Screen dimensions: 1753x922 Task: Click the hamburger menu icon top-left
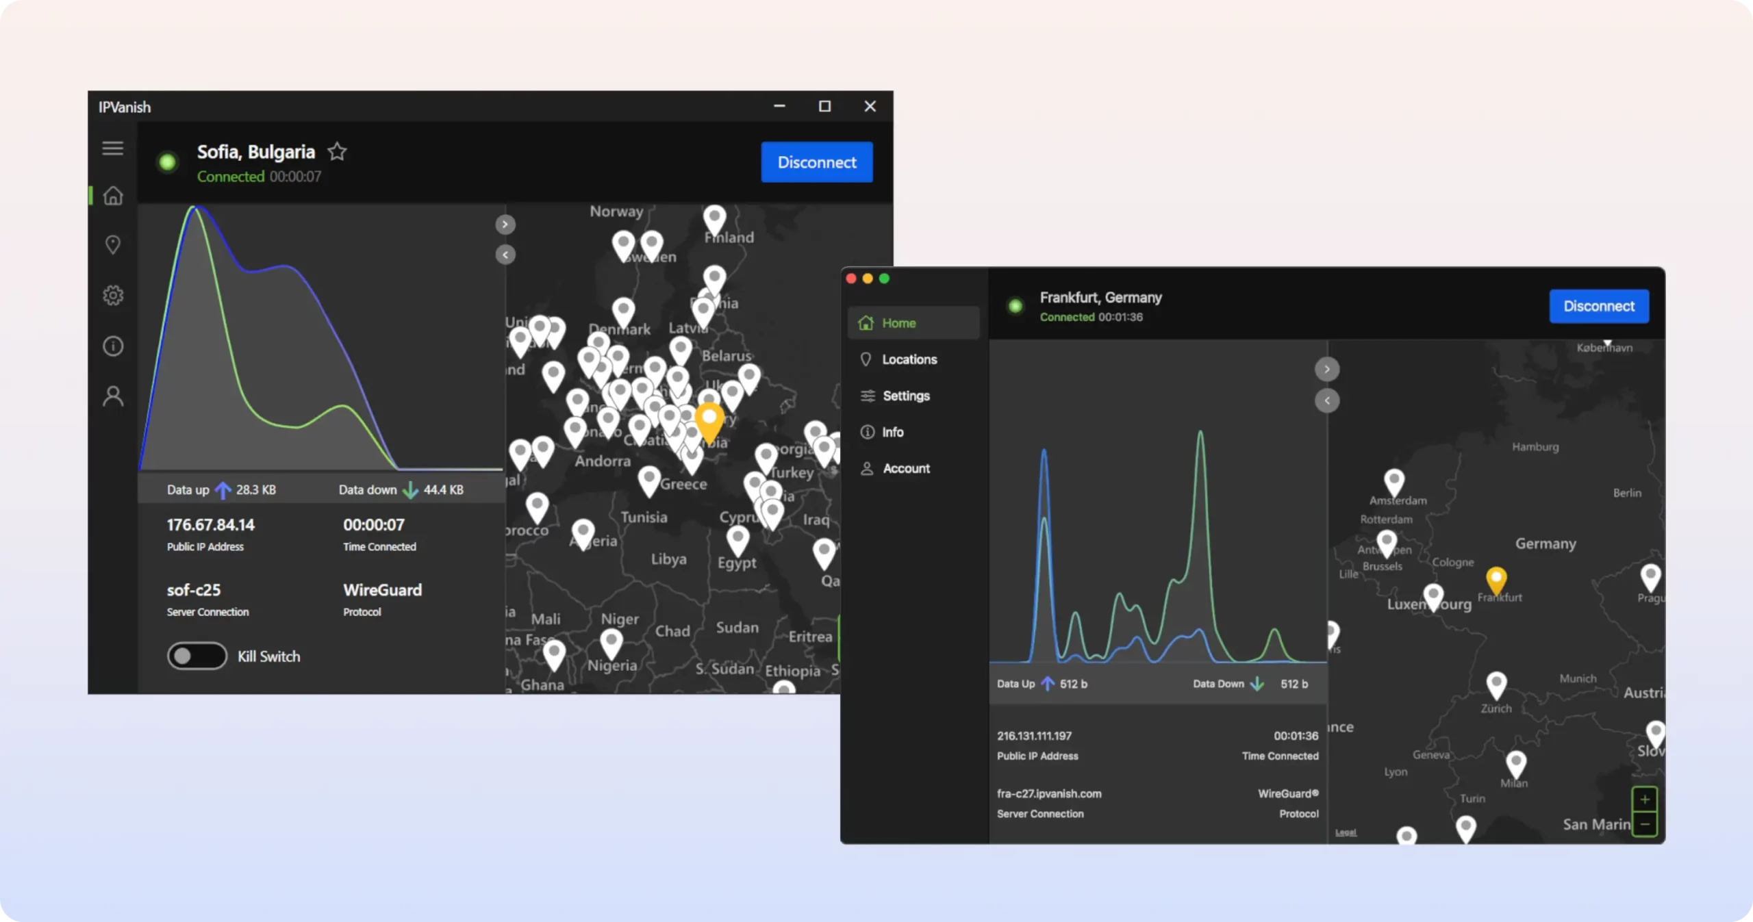click(112, 149)
